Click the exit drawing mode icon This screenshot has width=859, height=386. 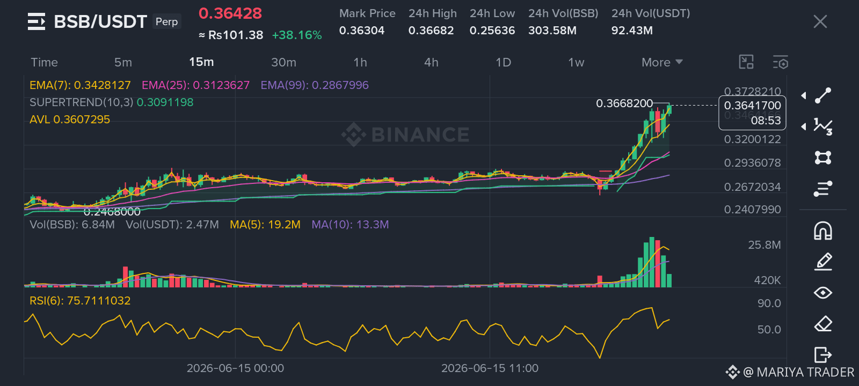click(823, 355)
